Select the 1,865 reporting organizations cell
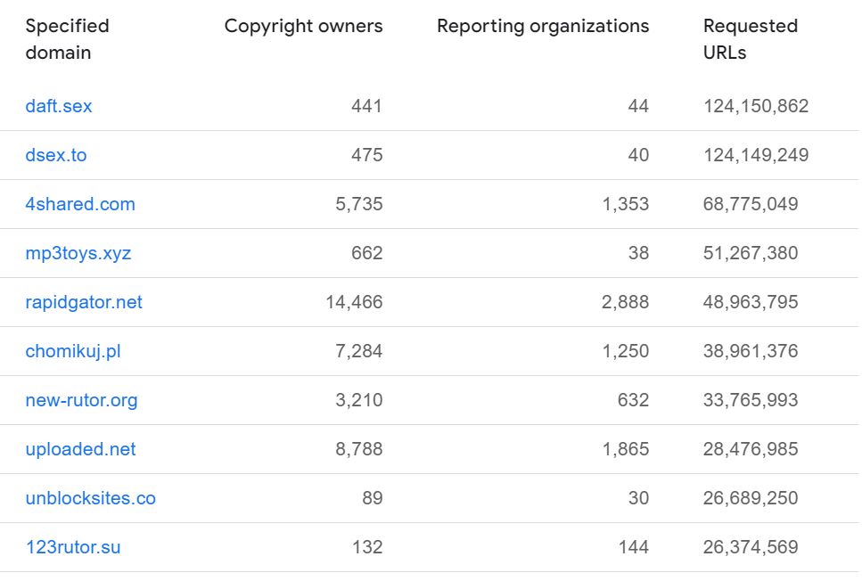 click(x=626, y=449)
